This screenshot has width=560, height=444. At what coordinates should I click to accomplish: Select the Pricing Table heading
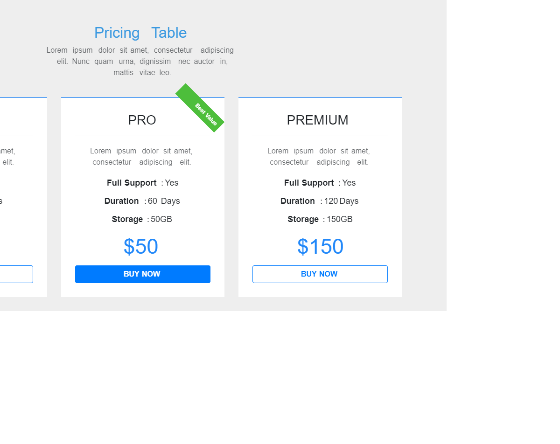pyautogui.click(x=140, y=33)
